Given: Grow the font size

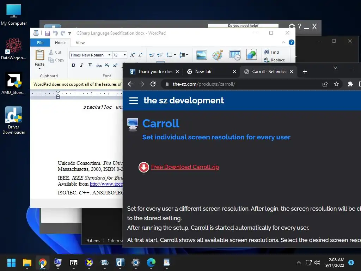Looking at the screenshot, I should [133, 55].
